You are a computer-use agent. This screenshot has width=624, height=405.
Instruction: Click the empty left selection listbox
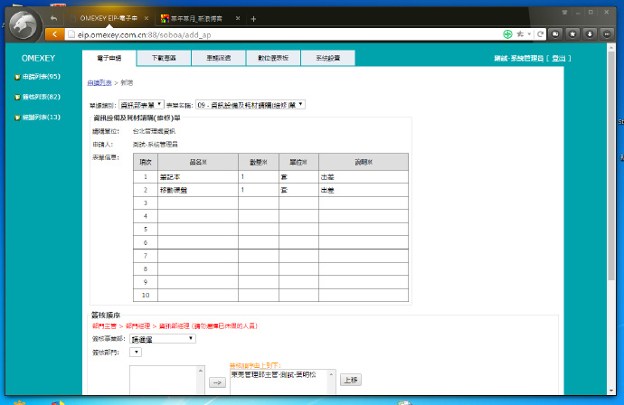pos(164,380)
